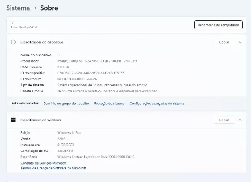
Task: Open Contrato de Serviços Microsoft link
Action: tap(44, 163)
